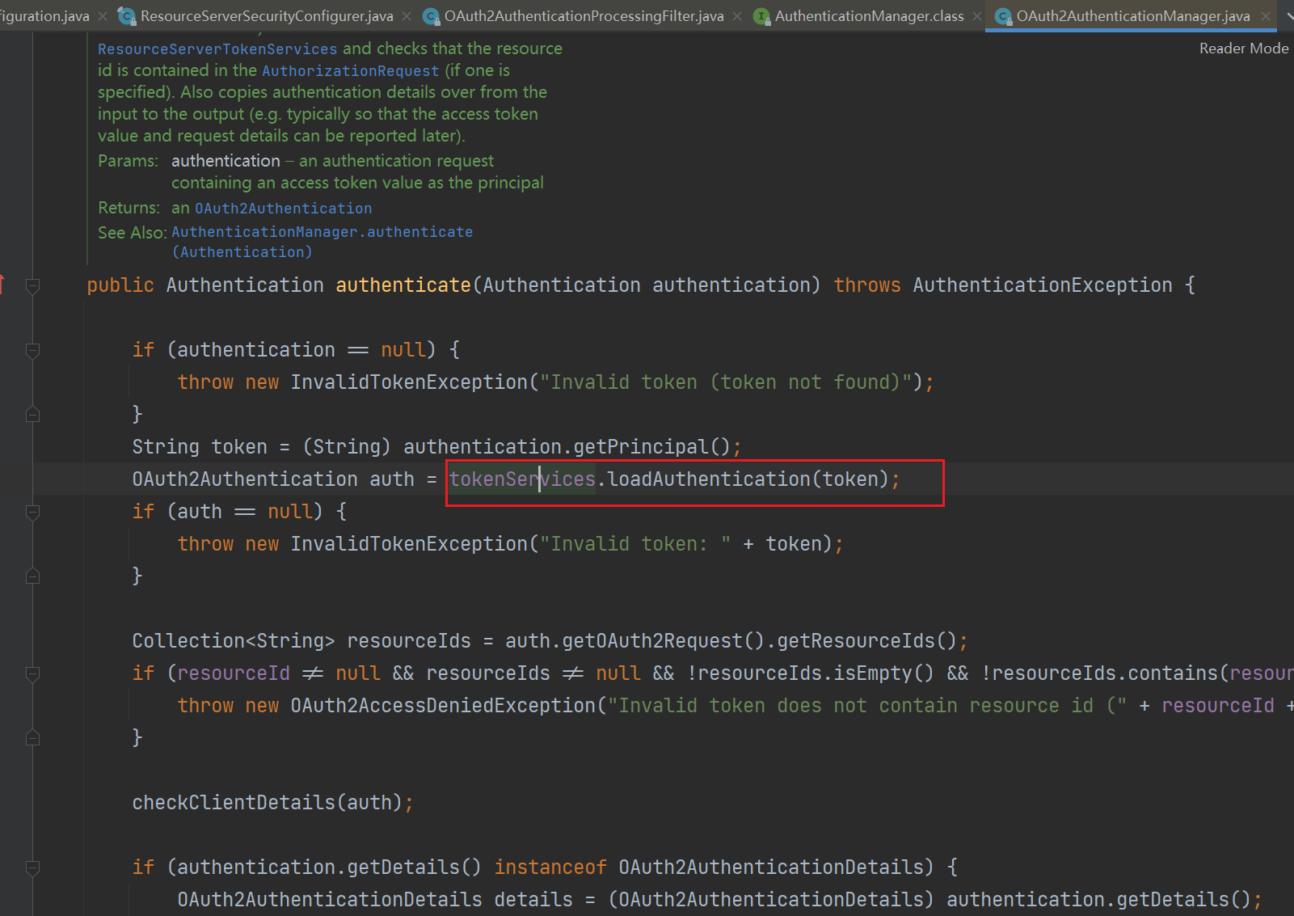1294x916 pixels.
Task: Open the hidden tabs dropdown arrow
Action: click(x=1288, y=16)
